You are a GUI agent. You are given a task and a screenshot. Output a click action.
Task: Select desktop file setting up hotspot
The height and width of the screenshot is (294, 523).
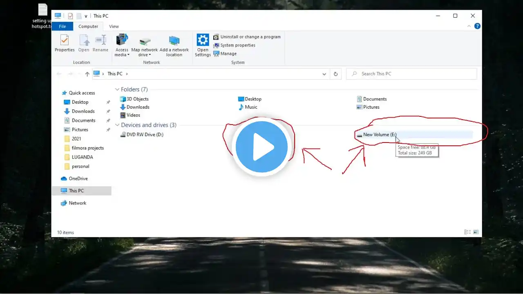tap(42, 16)
